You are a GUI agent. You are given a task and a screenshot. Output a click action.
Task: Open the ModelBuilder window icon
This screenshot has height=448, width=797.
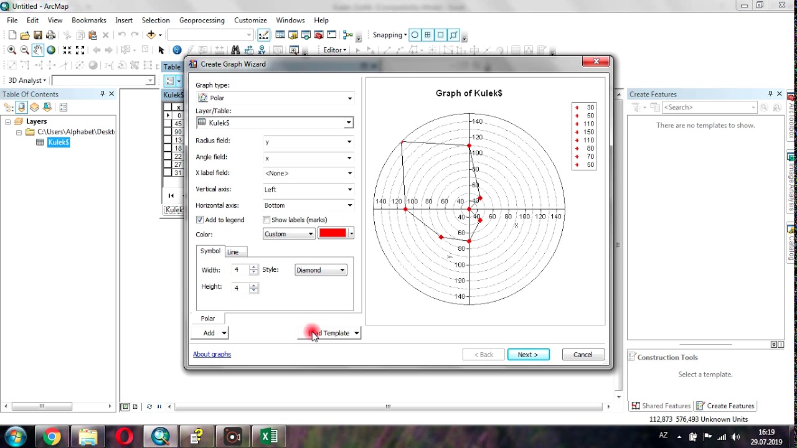click(x=347, y=35)
